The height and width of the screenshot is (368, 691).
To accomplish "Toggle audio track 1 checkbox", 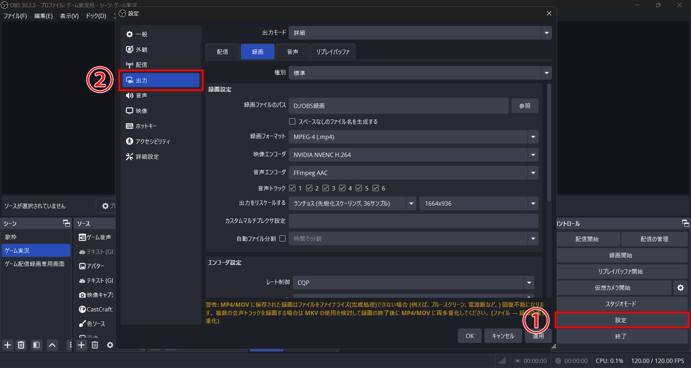I will pos(292,188).
